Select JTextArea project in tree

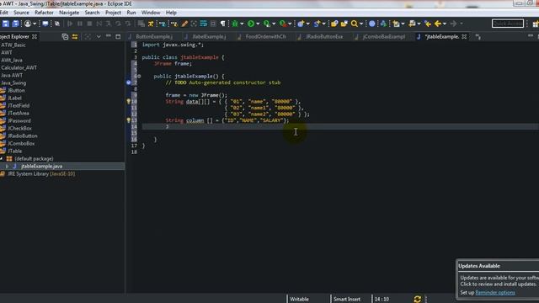[x=19, y=113]
